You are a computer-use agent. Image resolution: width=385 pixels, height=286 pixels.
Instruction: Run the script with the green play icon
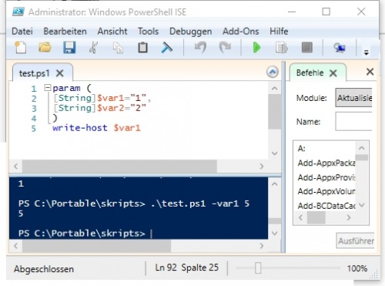256,48
